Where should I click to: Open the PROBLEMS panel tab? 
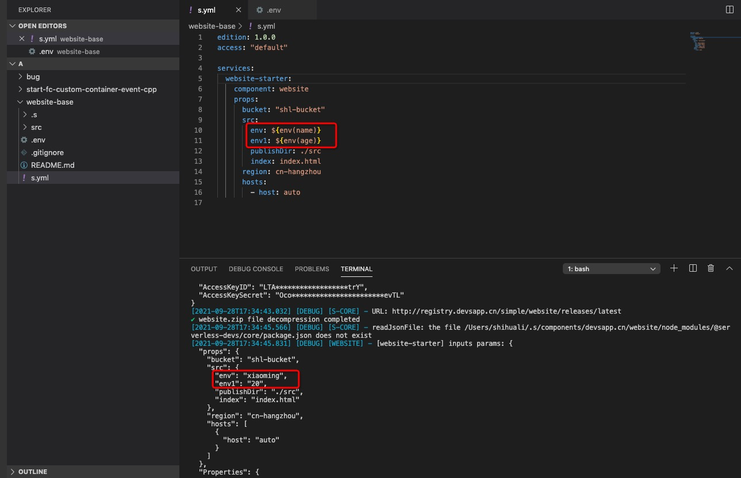coord(312,269)
